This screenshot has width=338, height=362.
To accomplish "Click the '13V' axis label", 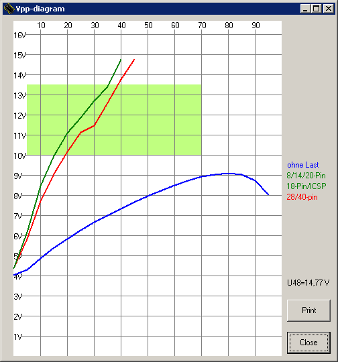I will click(20, 96).
